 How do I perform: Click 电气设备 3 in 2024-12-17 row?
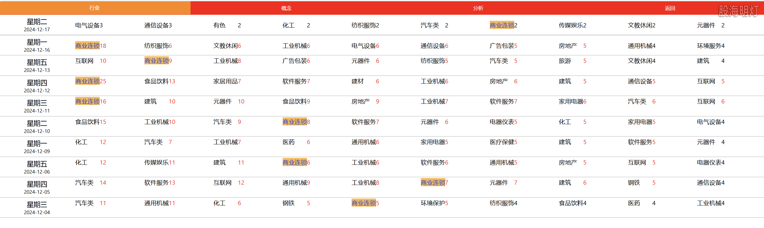[89, 25]
